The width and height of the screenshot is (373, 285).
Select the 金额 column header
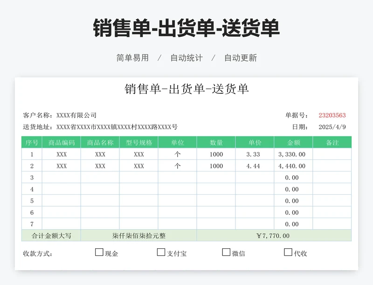click(x=294, y=142)
